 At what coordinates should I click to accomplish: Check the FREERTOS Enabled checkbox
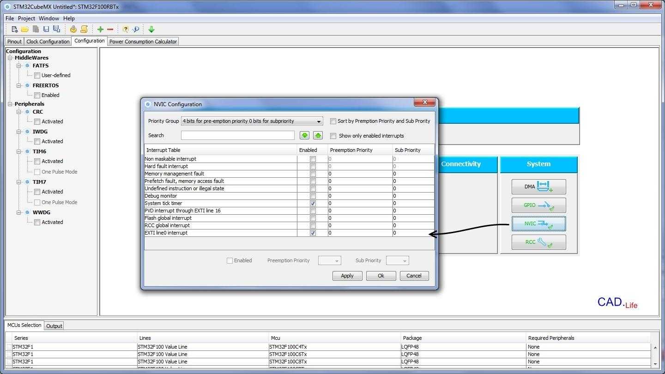[37, 95]
